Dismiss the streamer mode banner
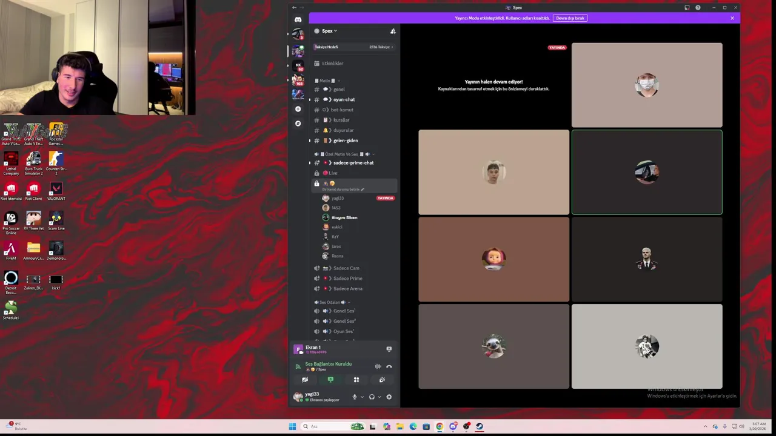776x436 pixels. click(x=732, y=18)
